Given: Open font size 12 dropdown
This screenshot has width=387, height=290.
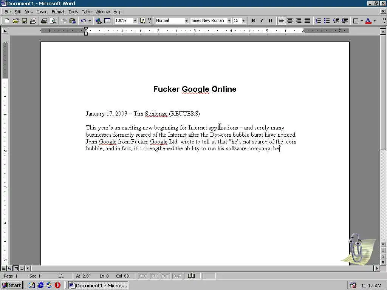Looking at the screenshot, I should pyautogui.click(x=244, y=21).
